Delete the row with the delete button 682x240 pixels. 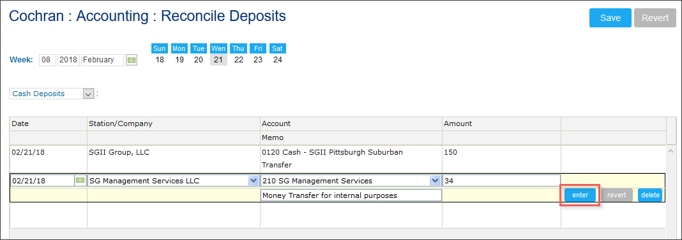coord(650,195)
